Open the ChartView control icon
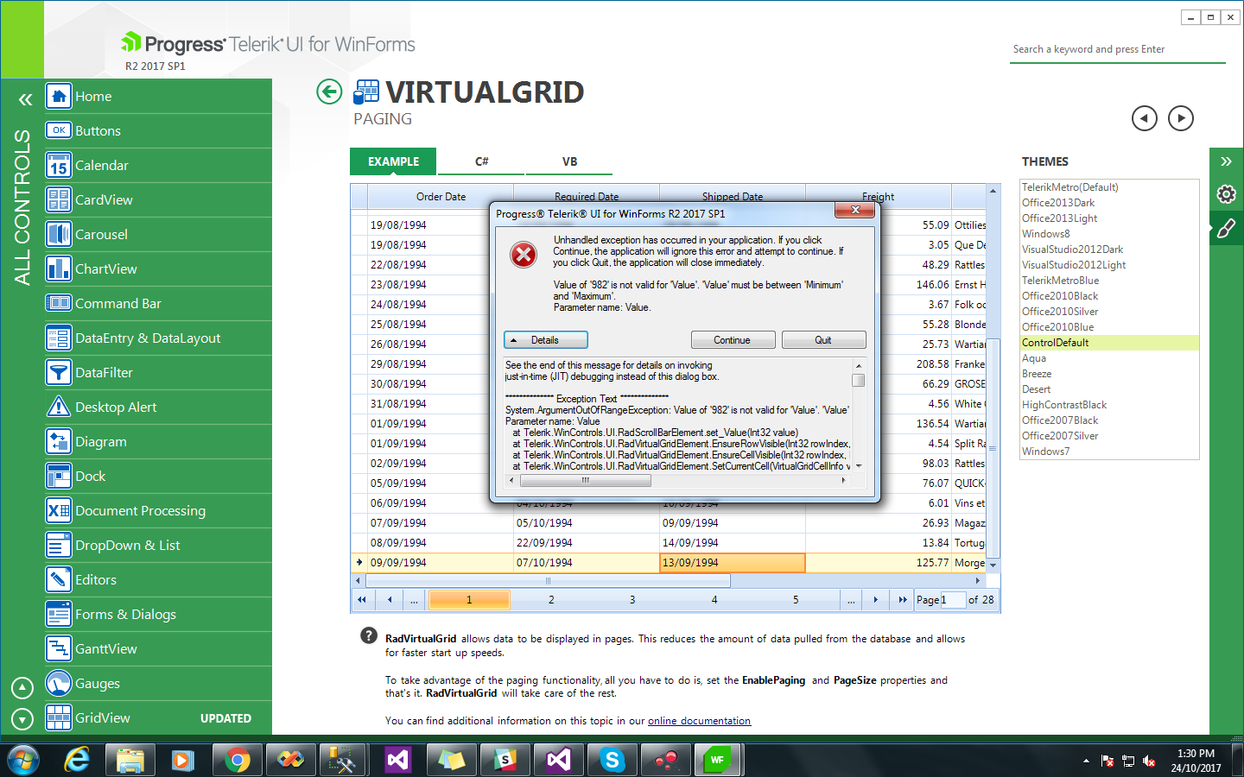The height and width of the screenshot is (777, 1244). [59, 268]
